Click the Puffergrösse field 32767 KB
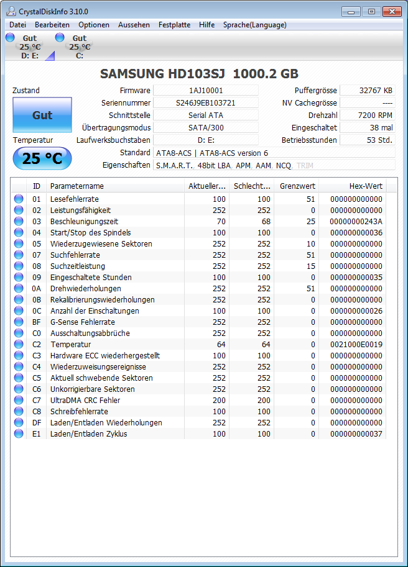Viewport: 408px width, 567px height. pyautogui.click(x=368, y=91)
